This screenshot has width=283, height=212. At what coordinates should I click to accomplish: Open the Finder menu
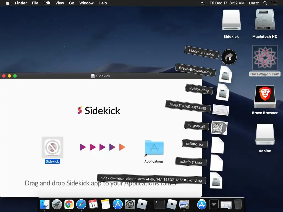21,3
